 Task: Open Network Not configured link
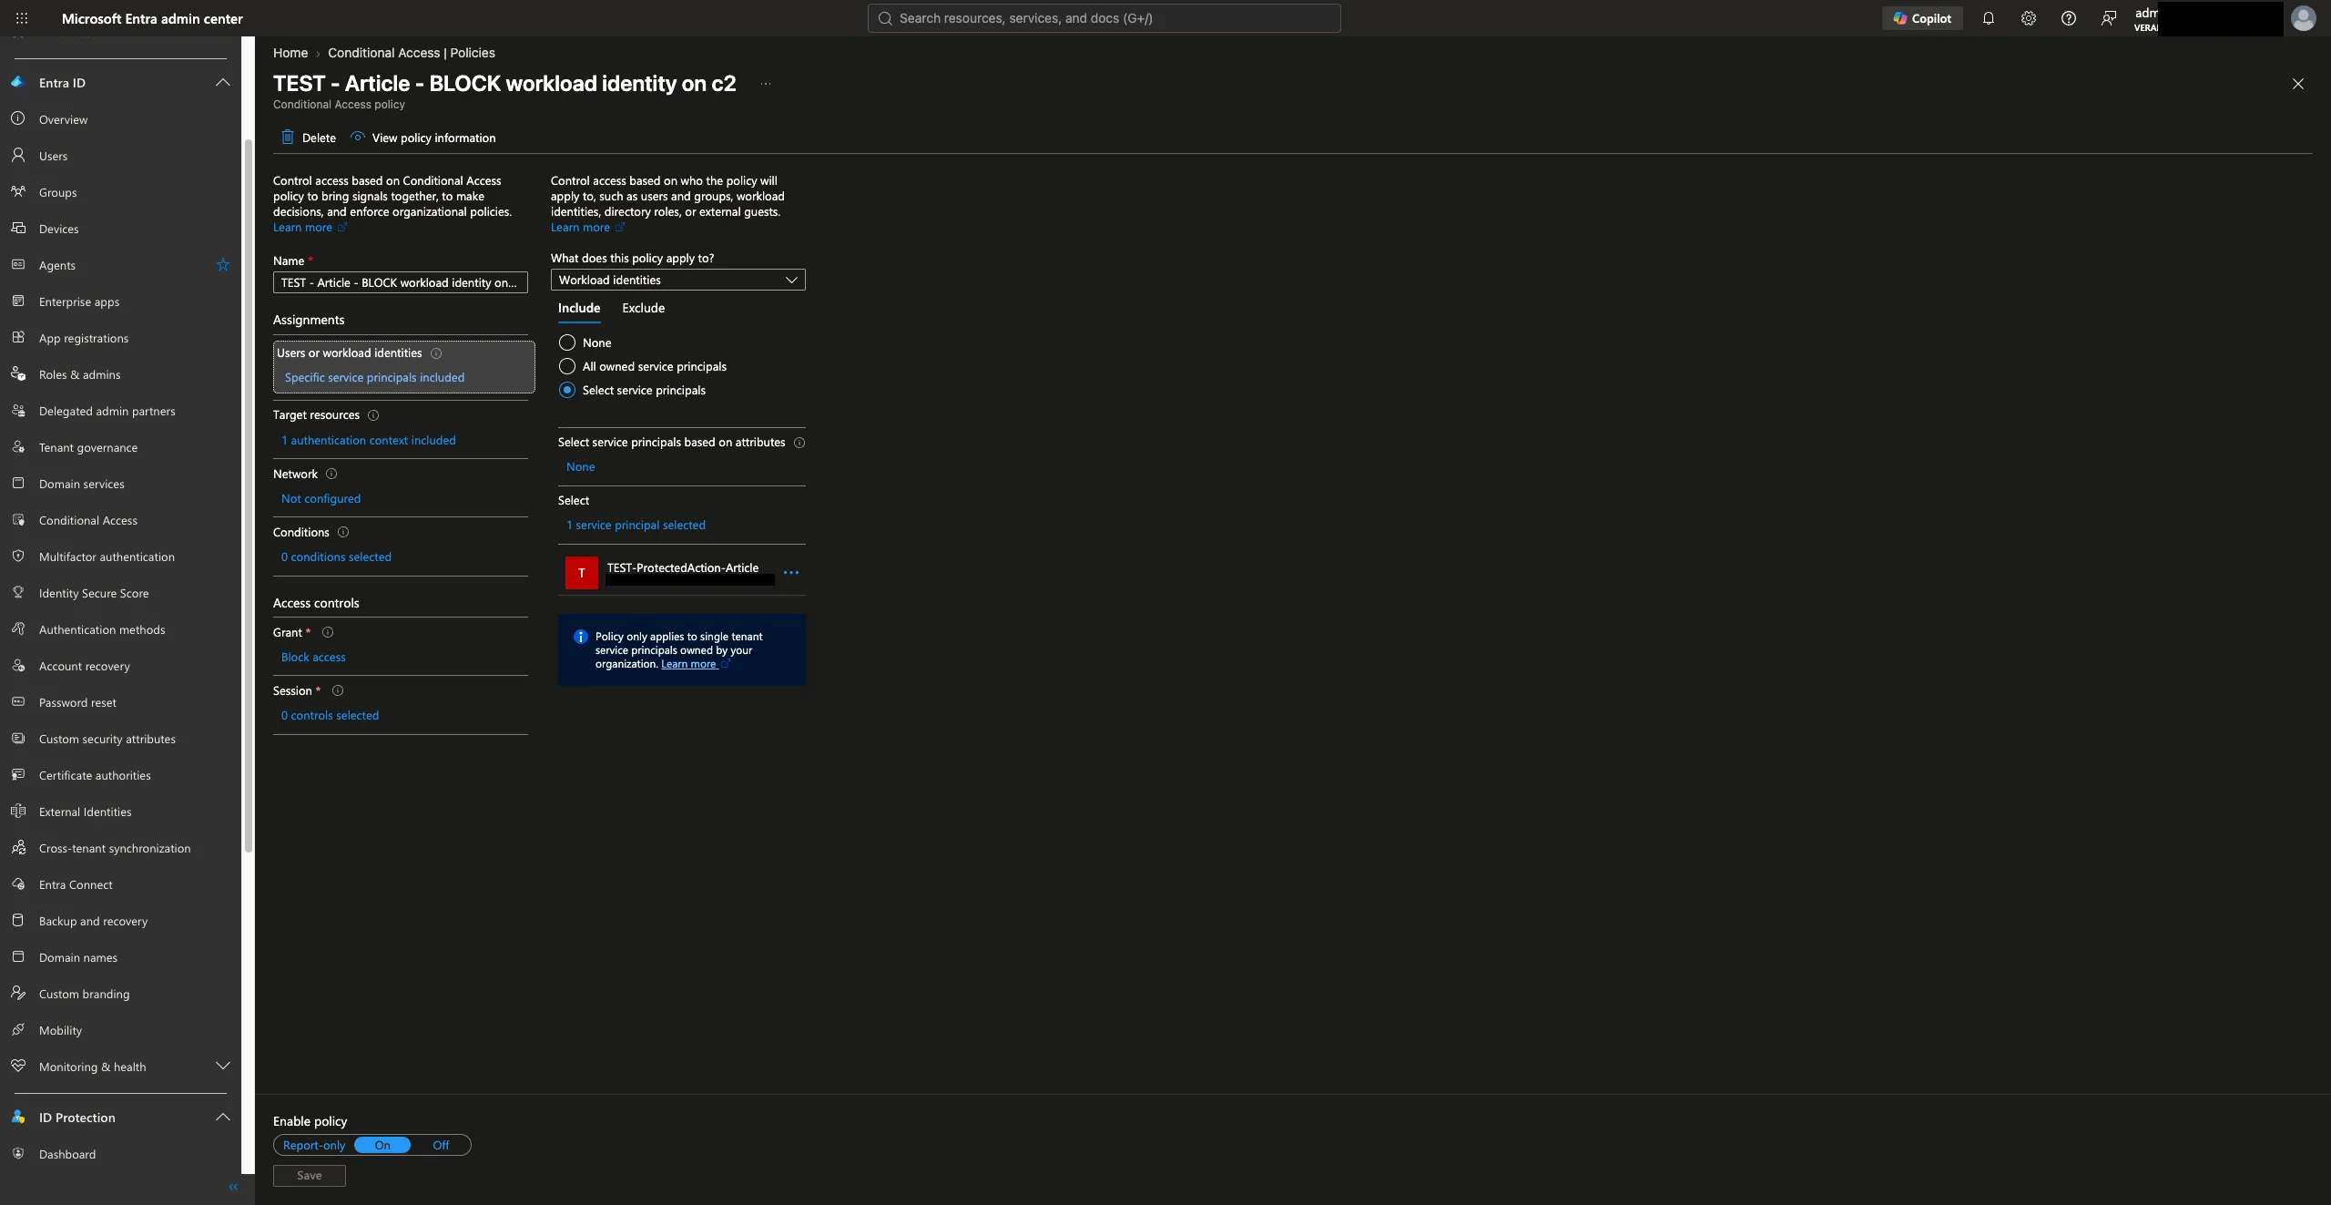click(x=321, y=499)
